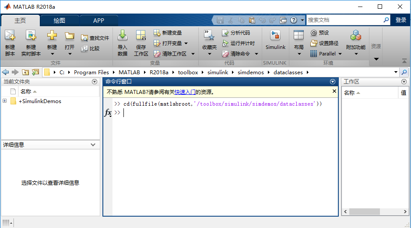Click the help question mark icon

coord(294,20)
